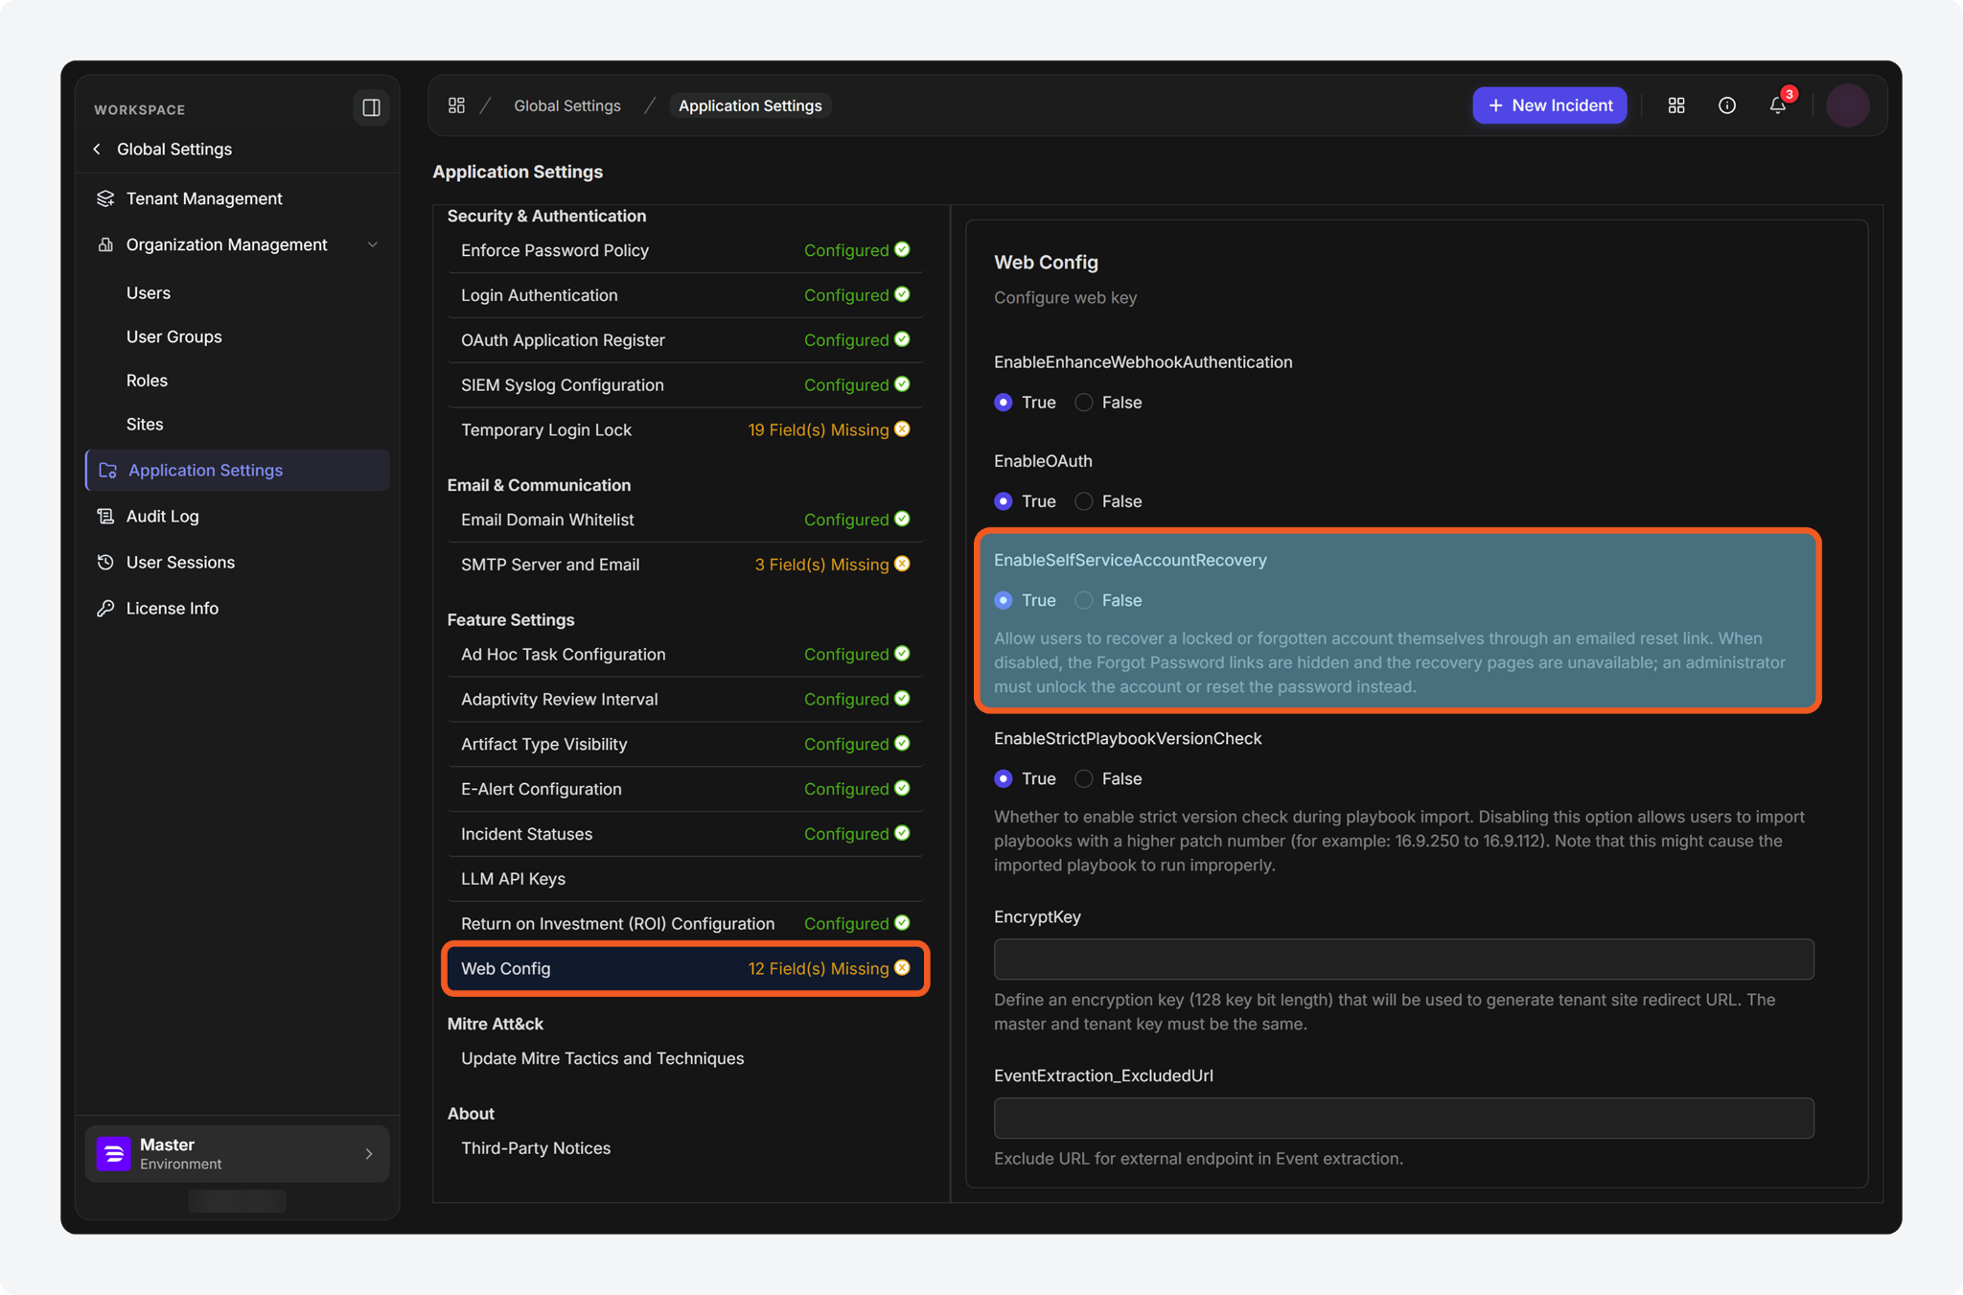
Task: Click the Audit Log icon
Action: coord(105,516)
